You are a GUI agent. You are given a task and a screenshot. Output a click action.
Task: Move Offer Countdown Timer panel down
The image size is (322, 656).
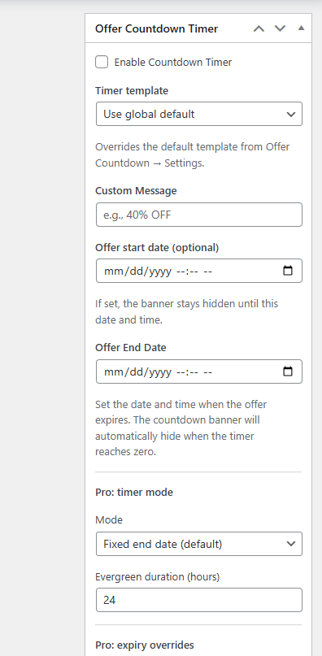click(x=280, y=28)
